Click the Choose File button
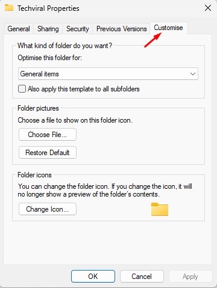217x288 pixels. [x=48, y=135]
